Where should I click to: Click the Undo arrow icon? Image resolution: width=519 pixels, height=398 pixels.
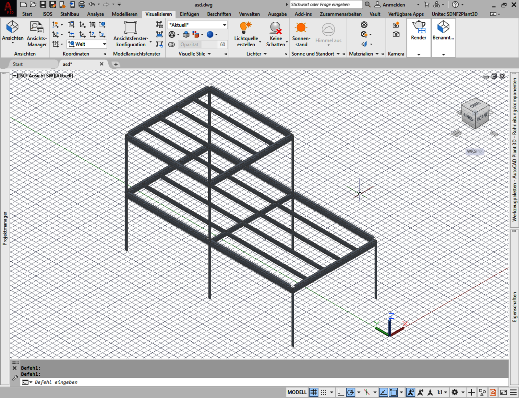[x=92, y=5]
